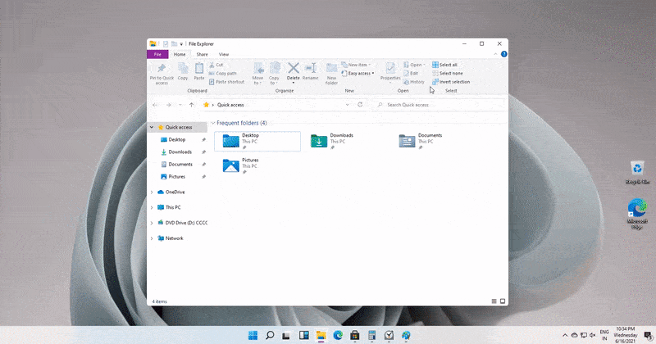Click the Select all button
656x344 pixels.
click(448, 65)
